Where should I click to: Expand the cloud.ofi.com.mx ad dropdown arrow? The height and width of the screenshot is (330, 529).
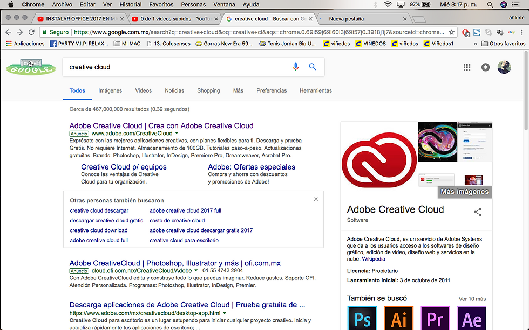point(196,270)
